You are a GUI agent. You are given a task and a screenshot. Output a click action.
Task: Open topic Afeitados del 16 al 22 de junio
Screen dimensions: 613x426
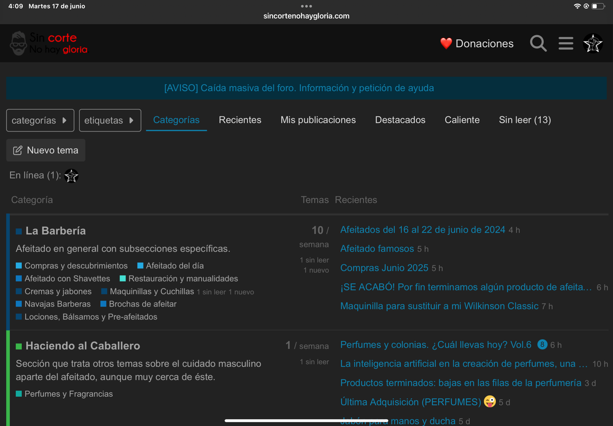[x=423, y=230]
